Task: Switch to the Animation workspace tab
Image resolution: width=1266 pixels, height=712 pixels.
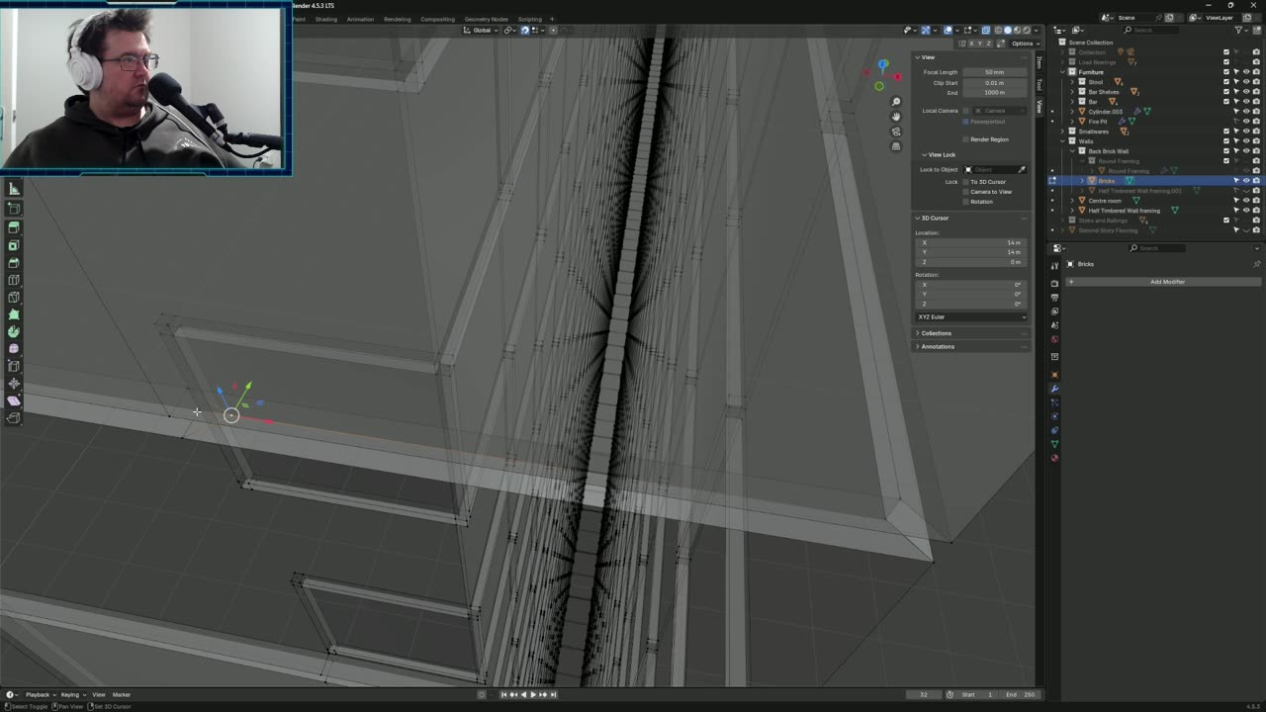Action: click(360, 19)
